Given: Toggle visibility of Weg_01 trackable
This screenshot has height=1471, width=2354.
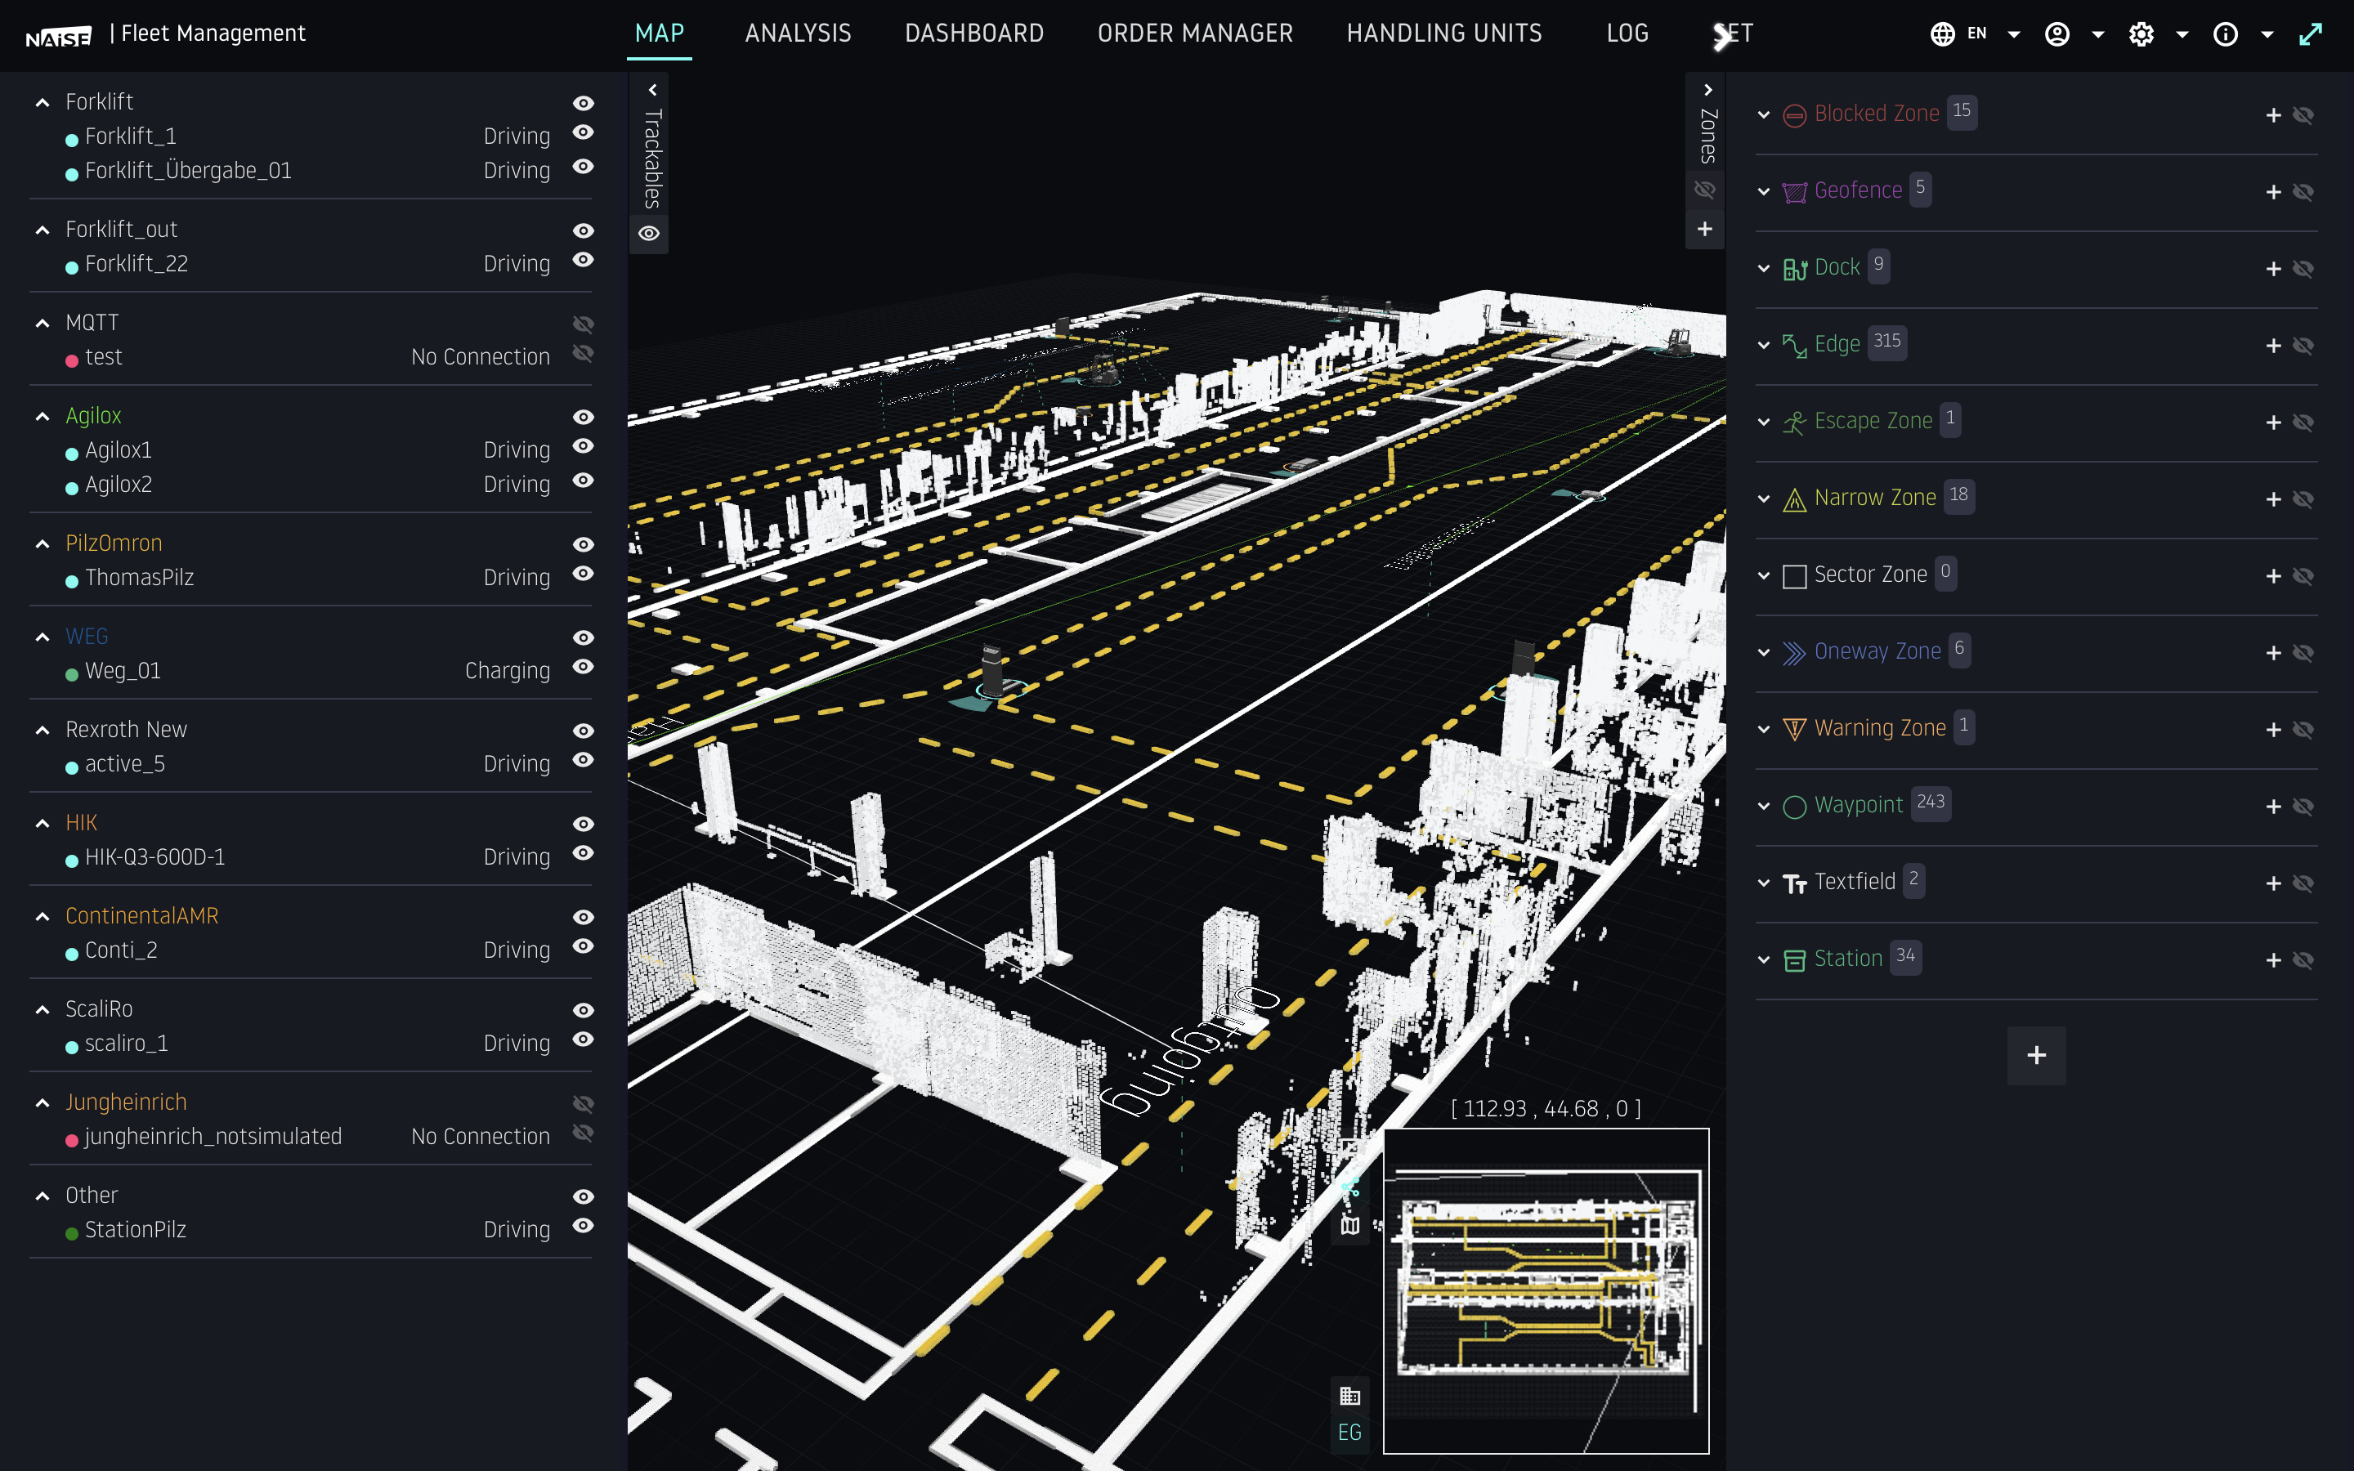Looking at the screenshot, I should [x=583, y=668].
